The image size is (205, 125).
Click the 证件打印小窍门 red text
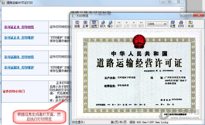point(14,91)
